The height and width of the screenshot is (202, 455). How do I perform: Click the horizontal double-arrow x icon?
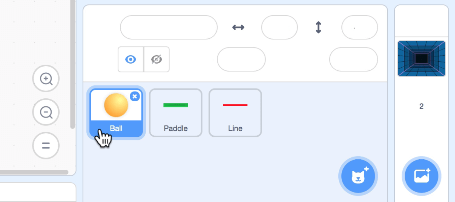(238, 27)
